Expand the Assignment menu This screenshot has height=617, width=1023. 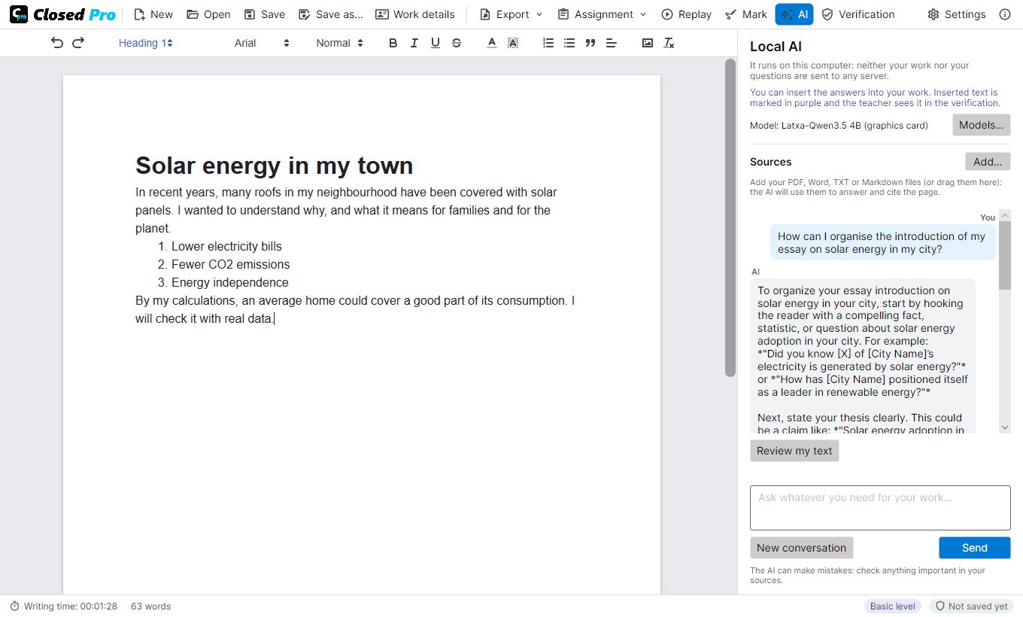602,14
